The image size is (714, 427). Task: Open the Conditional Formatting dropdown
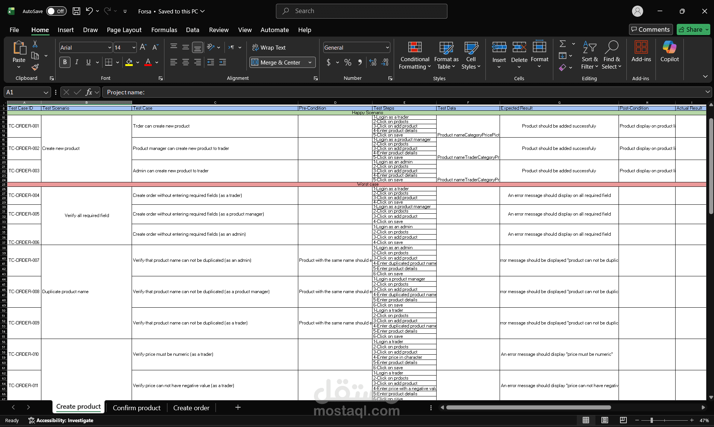coord(415,55)
